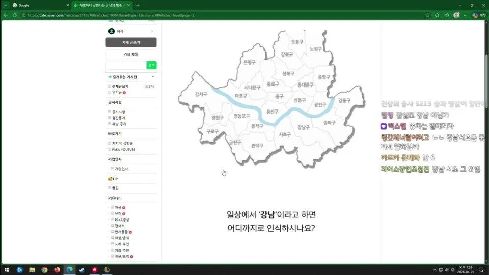The width and height of the screenshot is (489, 275).
Task: Expand the 파카 profile chevron
Action: [x=152, y=31]
